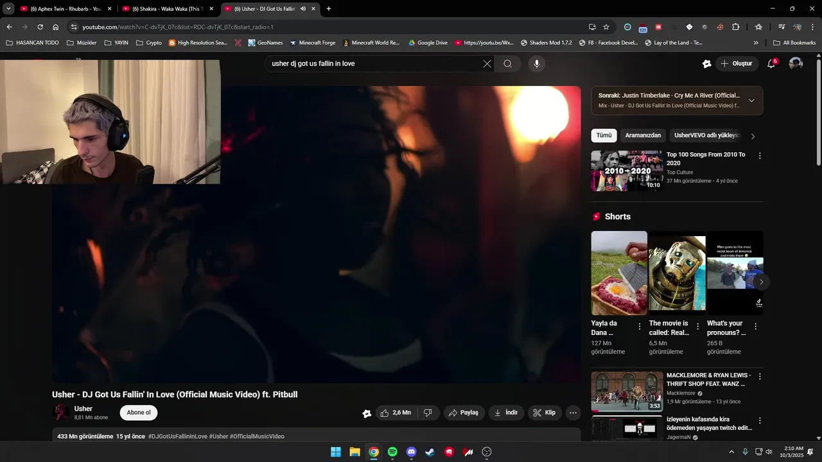The height and width of the screenshot is (462, 822).
Task: Download the video with İndir
Action: 506,413
